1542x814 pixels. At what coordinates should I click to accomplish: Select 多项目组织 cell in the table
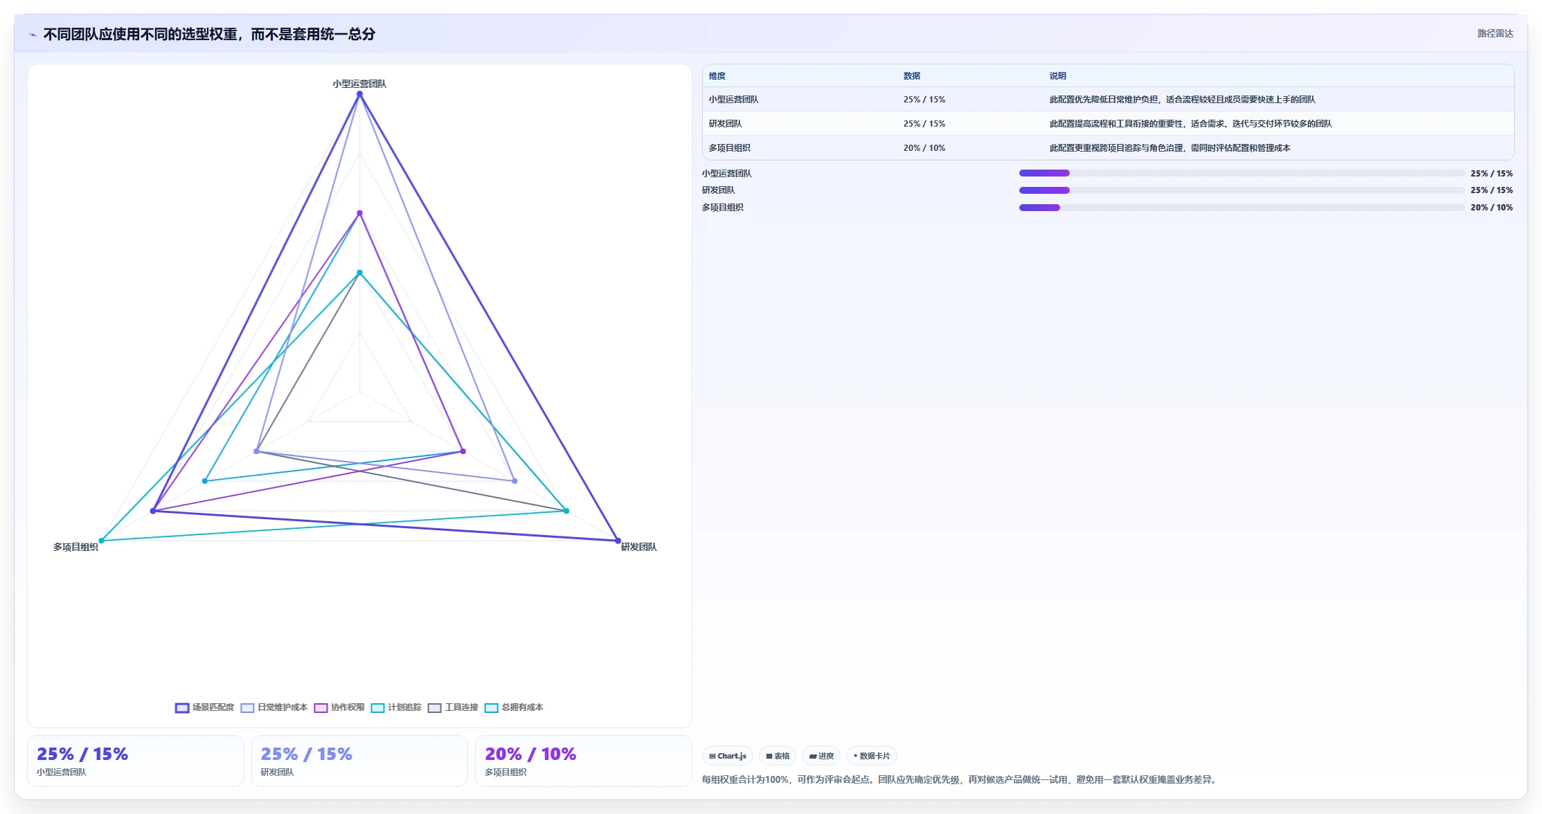click(730, 148)
